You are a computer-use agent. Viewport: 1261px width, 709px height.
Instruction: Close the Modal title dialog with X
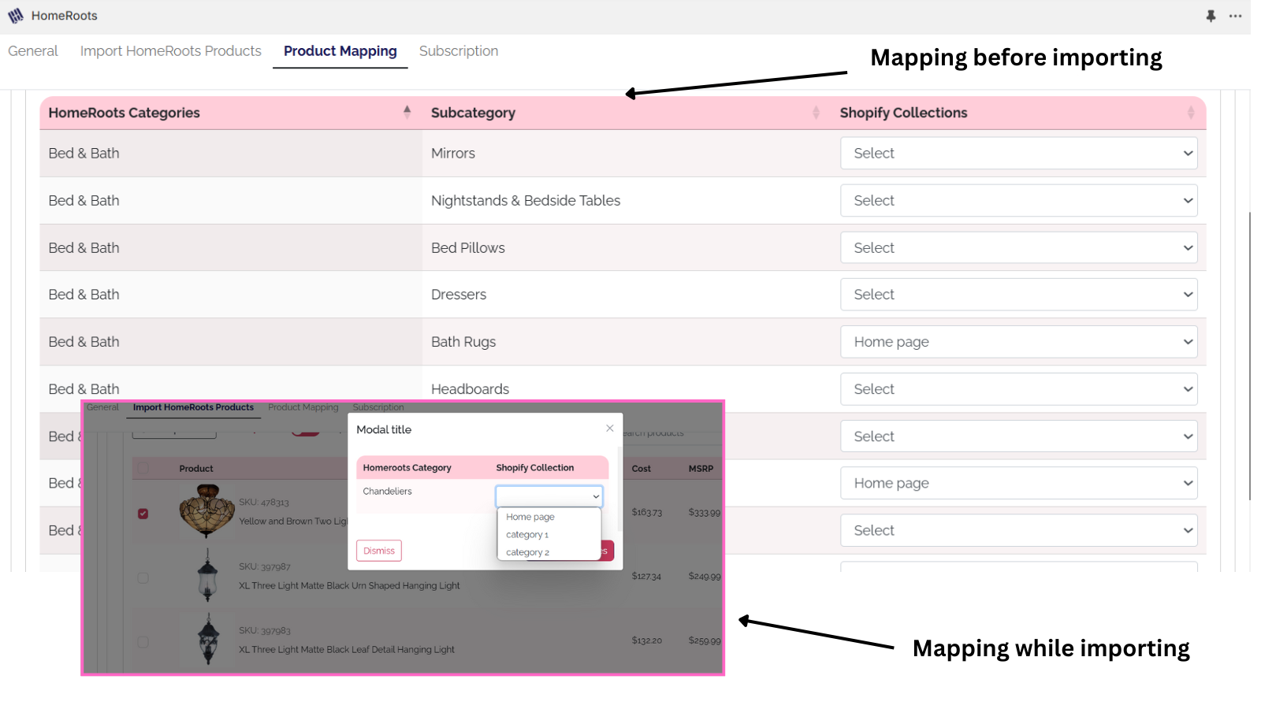pyautogui.click(x=609, y=429)
